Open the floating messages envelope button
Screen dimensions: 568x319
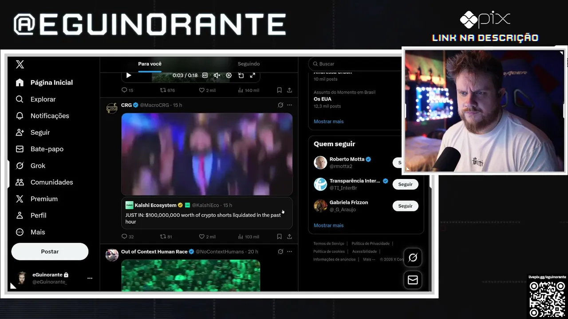[413, 280]
